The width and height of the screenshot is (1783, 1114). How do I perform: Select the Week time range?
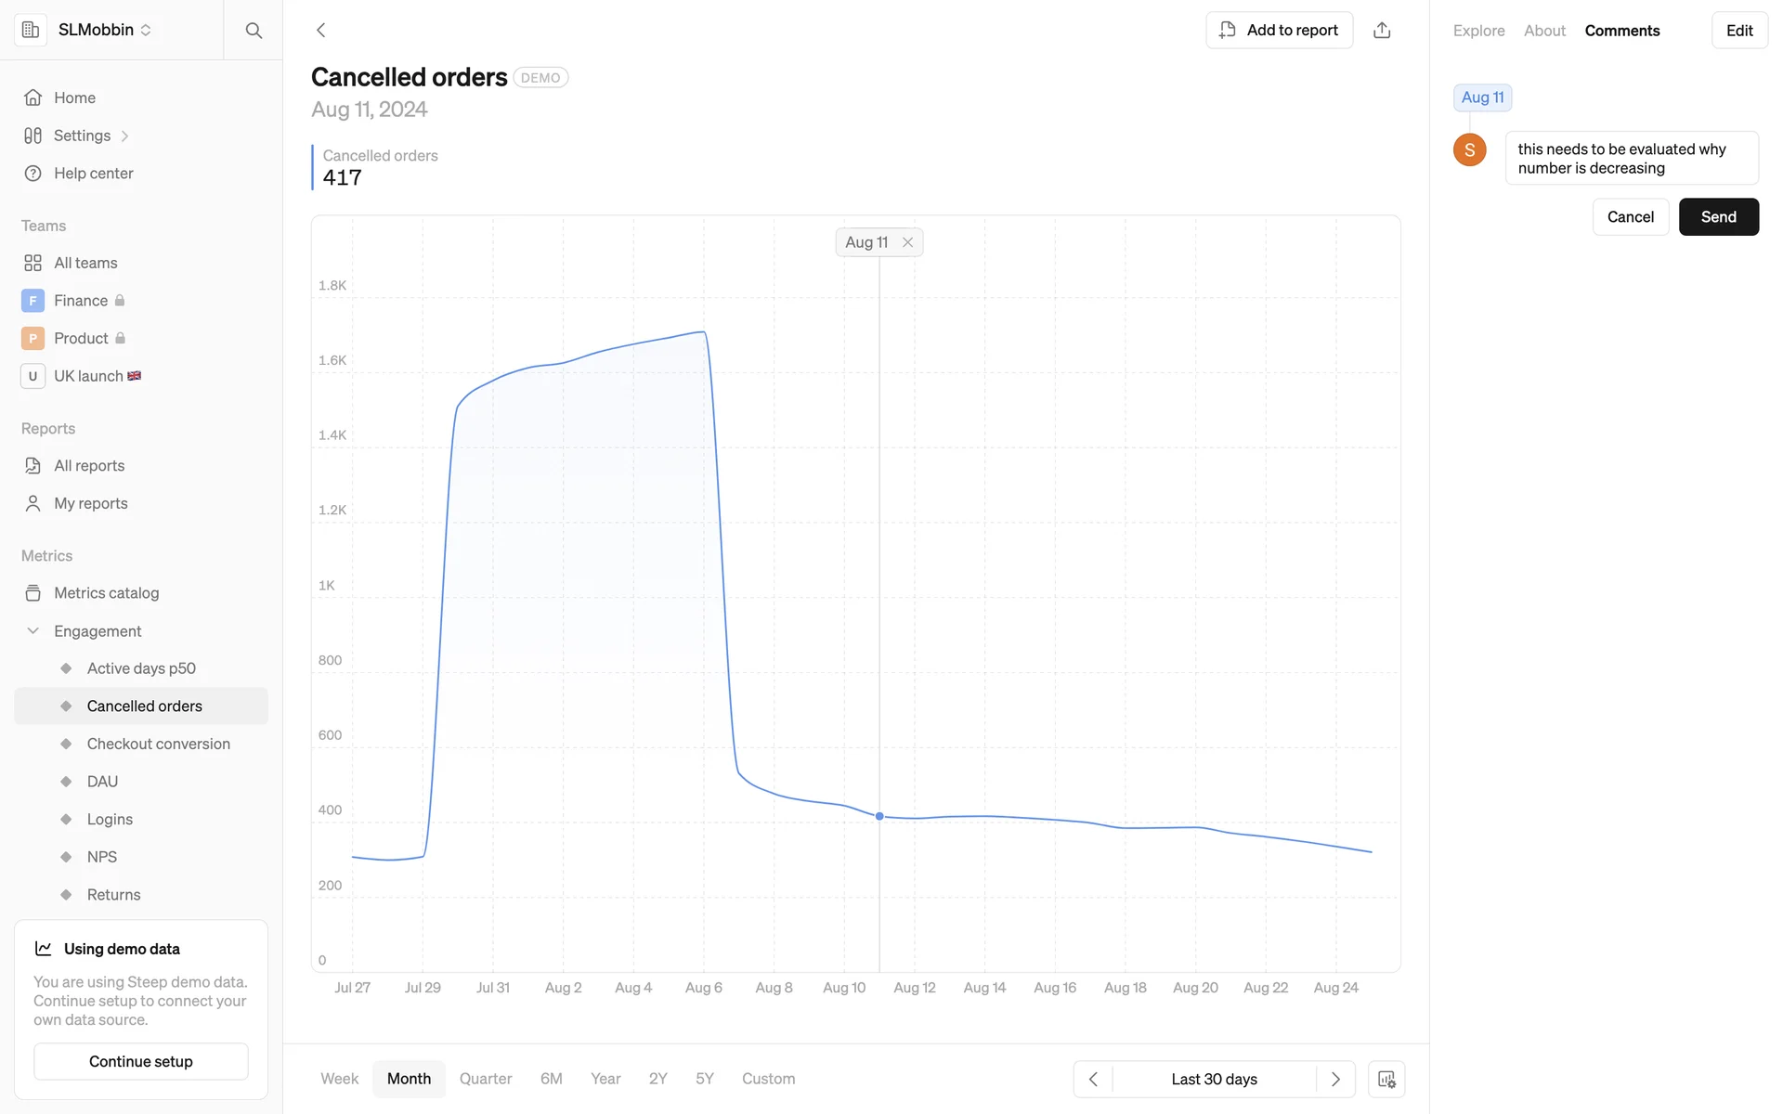click(x=339, y=1079)
